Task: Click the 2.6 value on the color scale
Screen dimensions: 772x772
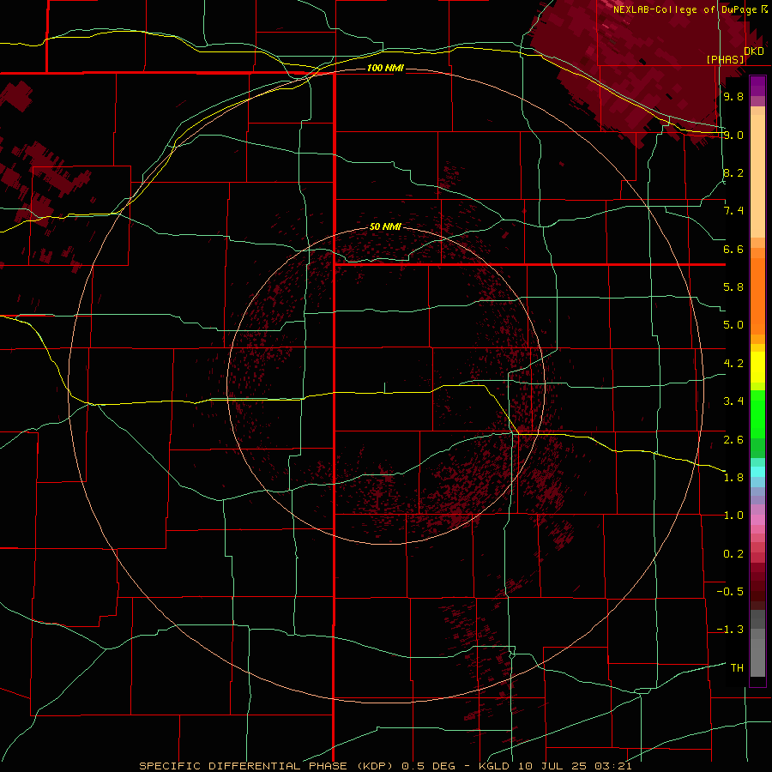Action: pos(733,440)
